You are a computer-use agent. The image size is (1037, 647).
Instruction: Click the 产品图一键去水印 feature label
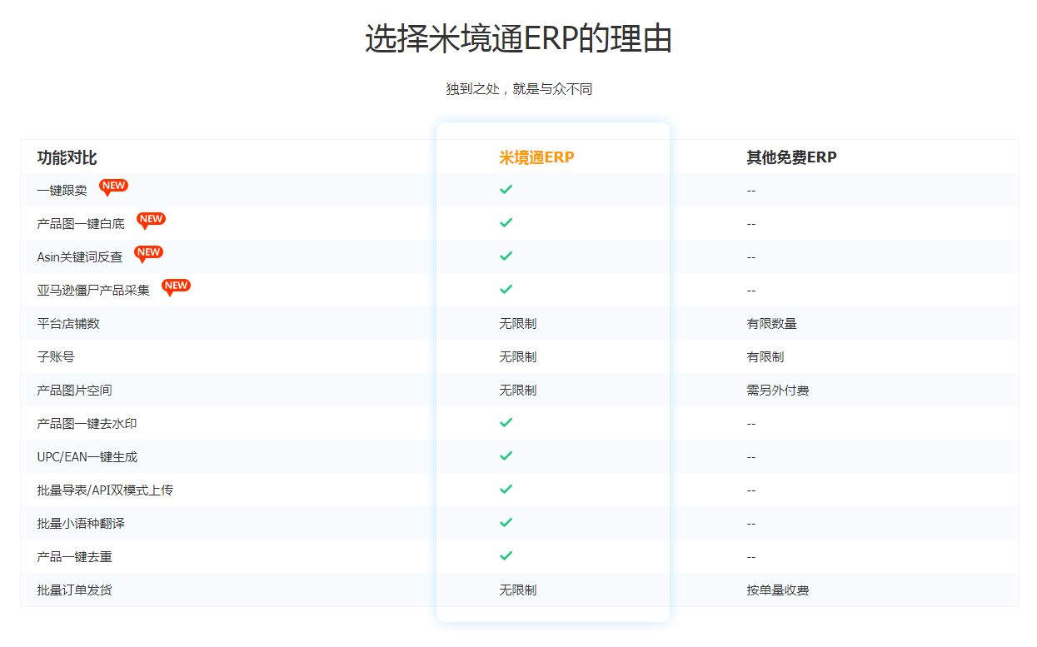tap(87, 423)
